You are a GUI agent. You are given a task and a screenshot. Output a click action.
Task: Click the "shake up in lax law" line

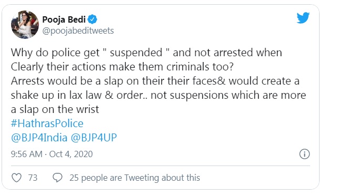click(158, 95)
